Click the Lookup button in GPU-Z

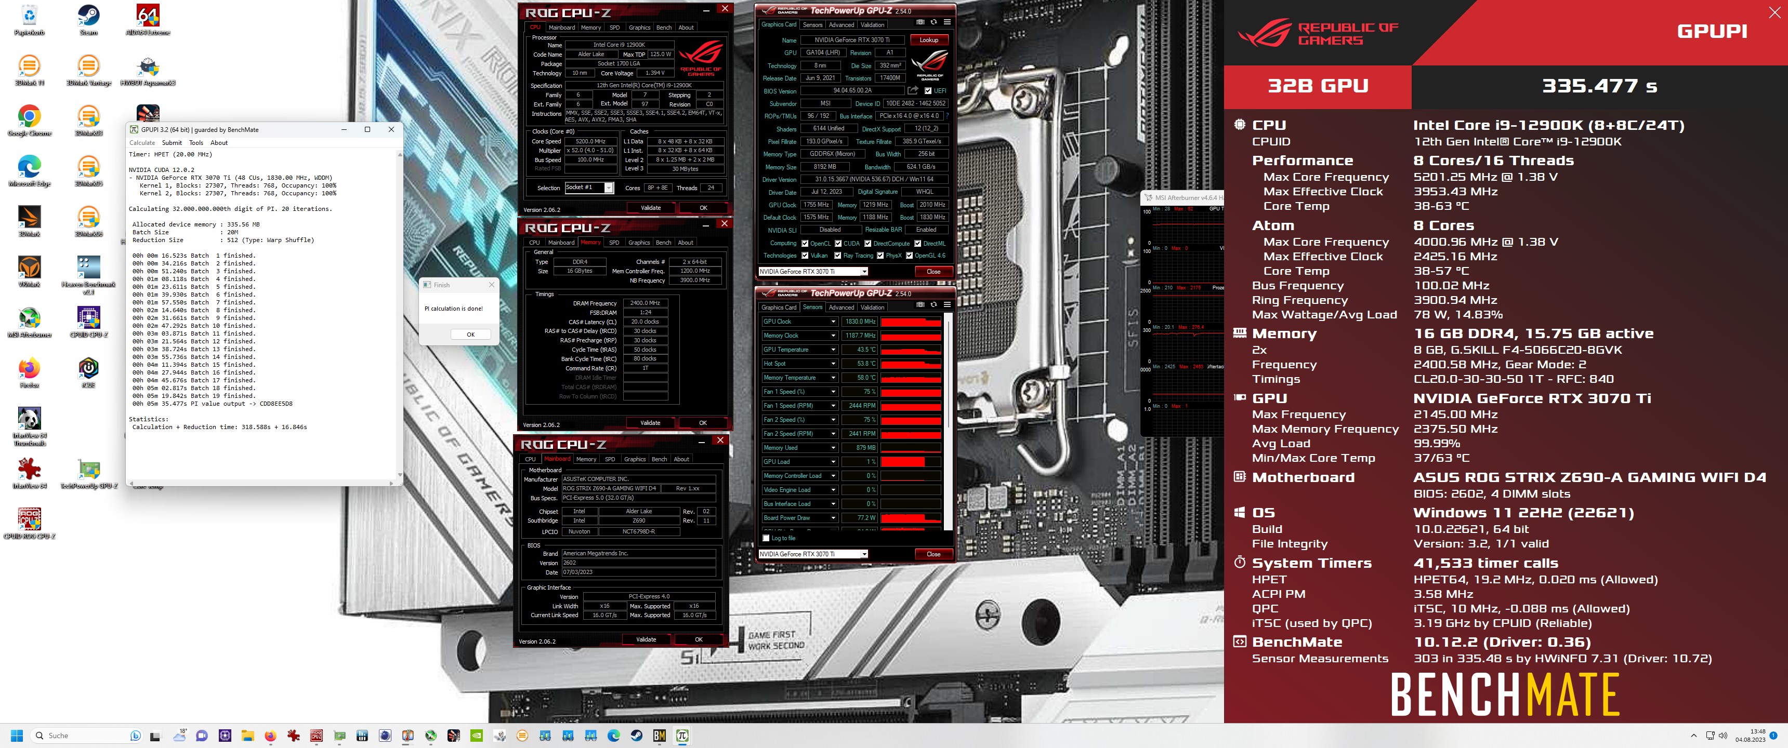pos(929,40)
